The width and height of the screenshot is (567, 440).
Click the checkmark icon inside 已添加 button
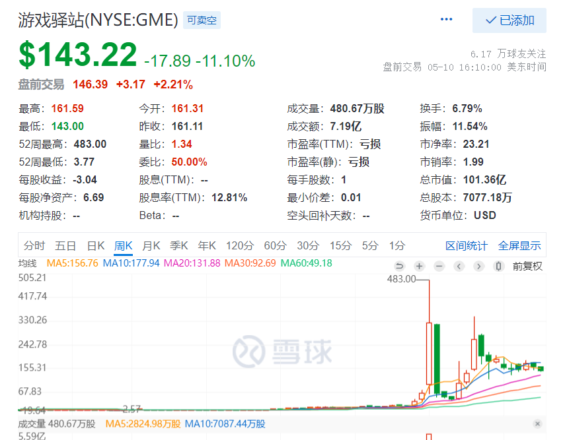pos(492,20)
